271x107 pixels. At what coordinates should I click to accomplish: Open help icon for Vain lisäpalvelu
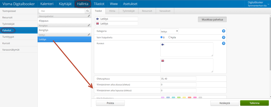click(x=224, y=37)
